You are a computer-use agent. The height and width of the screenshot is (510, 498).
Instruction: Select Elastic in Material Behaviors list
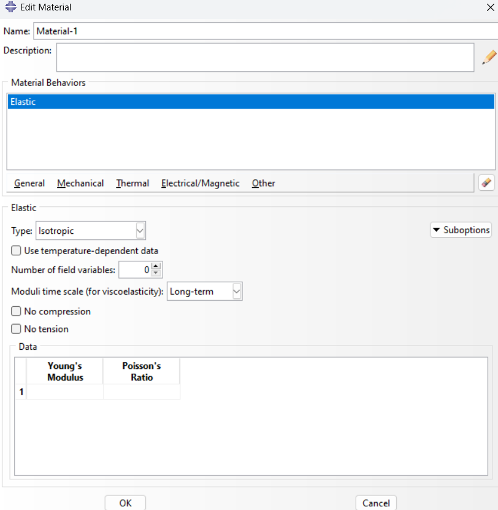[251, 101]
